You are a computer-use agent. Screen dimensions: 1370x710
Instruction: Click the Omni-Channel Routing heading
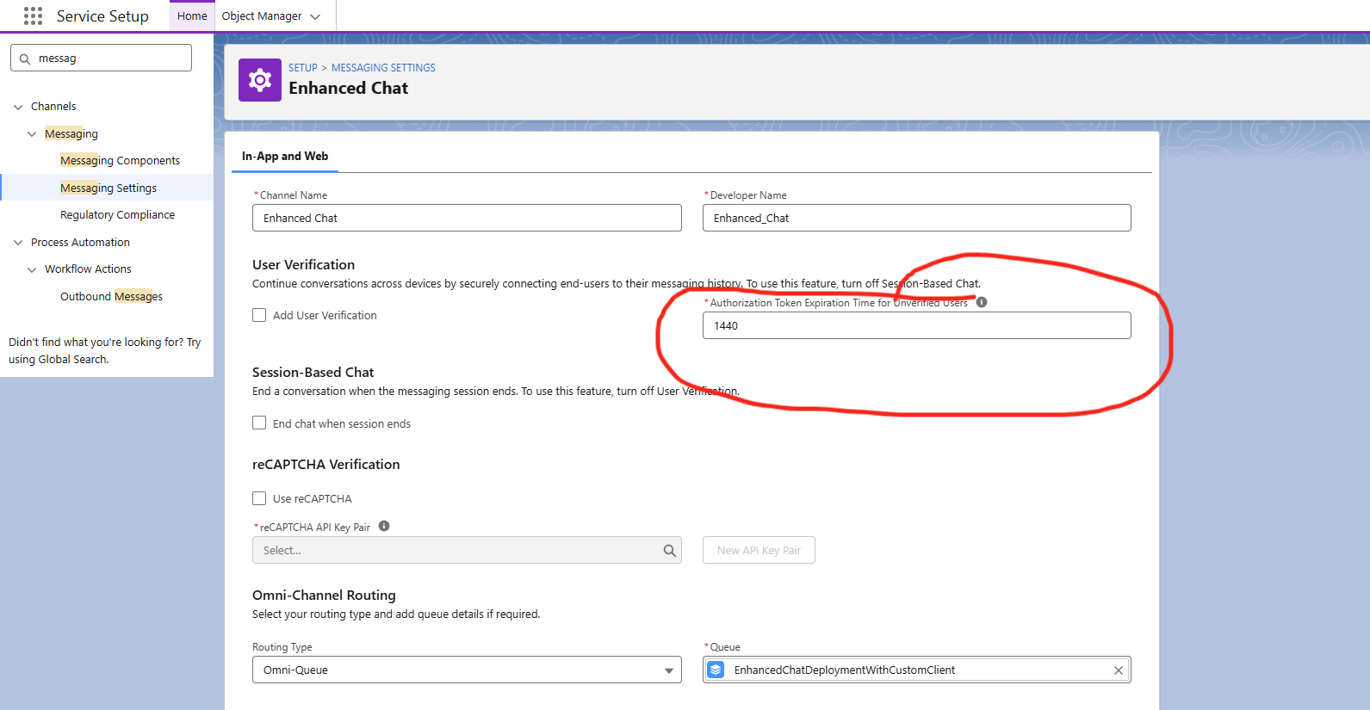[x=324, y=596]
